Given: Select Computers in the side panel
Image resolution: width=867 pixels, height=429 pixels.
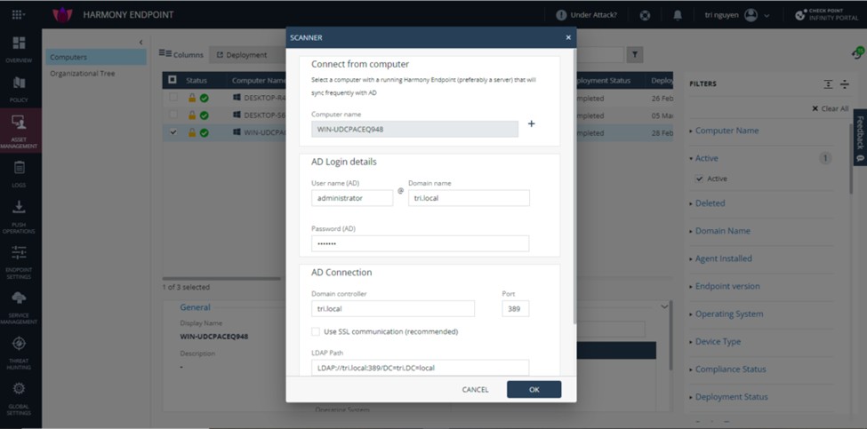Looking at the screenshot, I should point(95,57).
